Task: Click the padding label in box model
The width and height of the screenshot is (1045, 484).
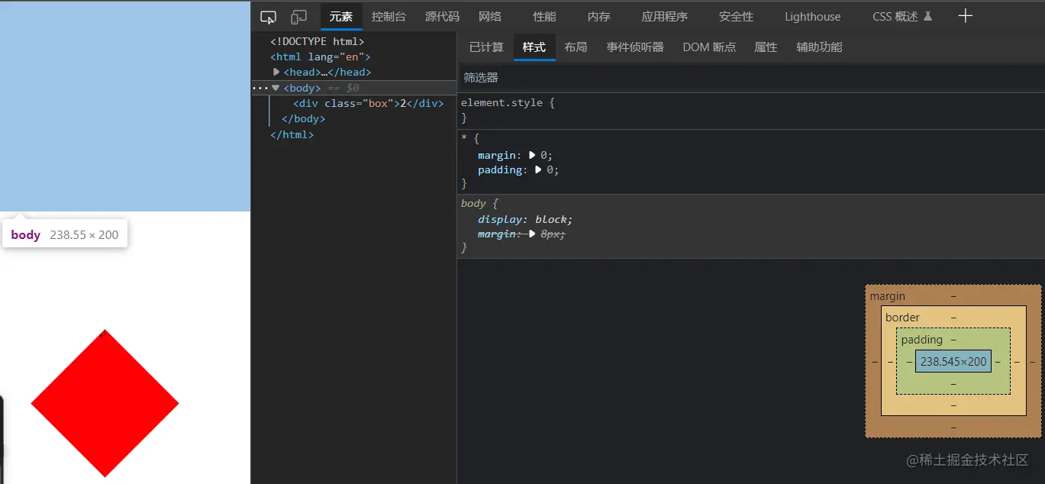Action: tap(921, 340)
